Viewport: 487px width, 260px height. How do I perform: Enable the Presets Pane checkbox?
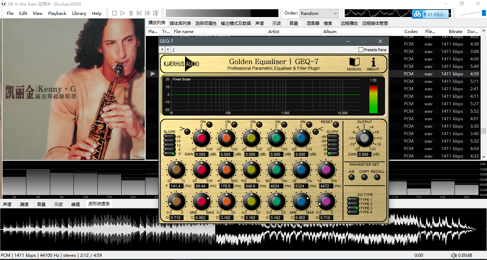click(361, 50)
